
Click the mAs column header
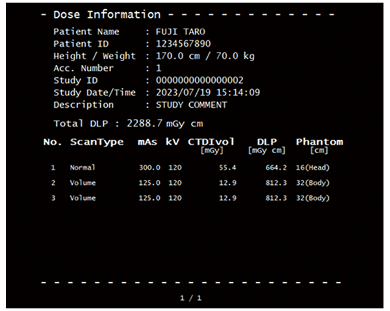[x=148, y=142]
